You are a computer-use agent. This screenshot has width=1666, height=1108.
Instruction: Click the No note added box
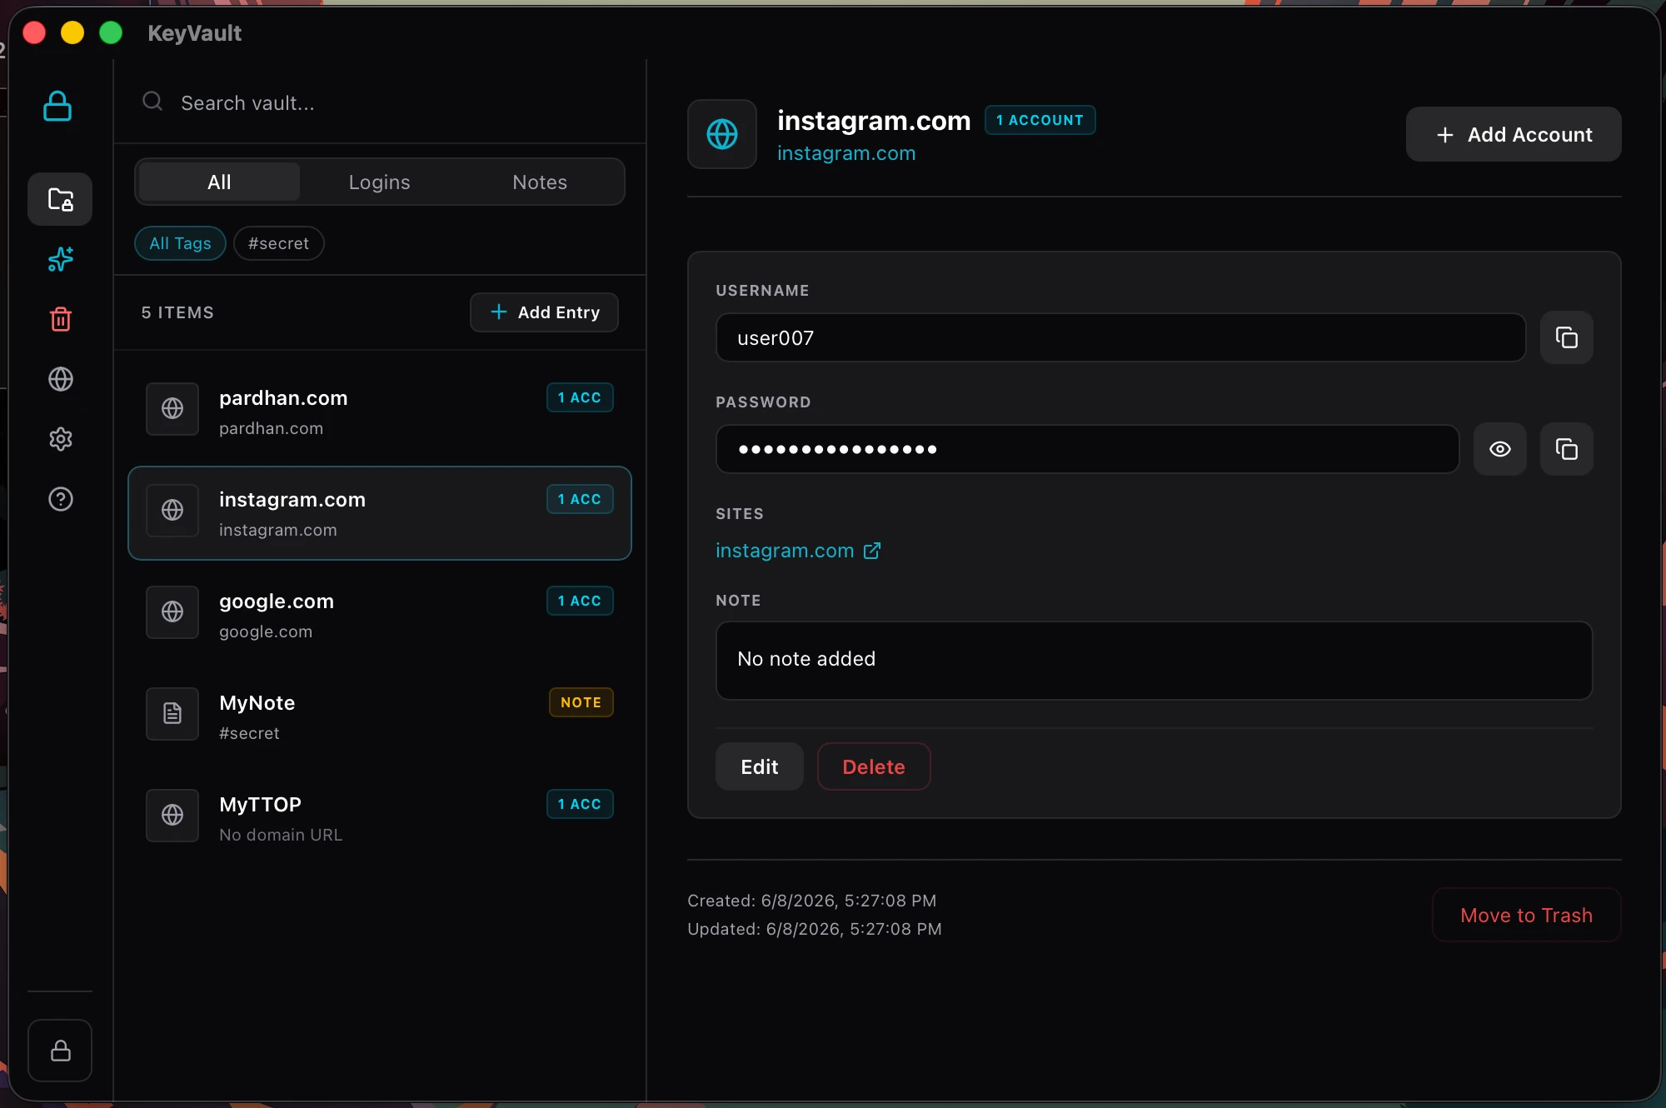click(x=1154, y=660)
